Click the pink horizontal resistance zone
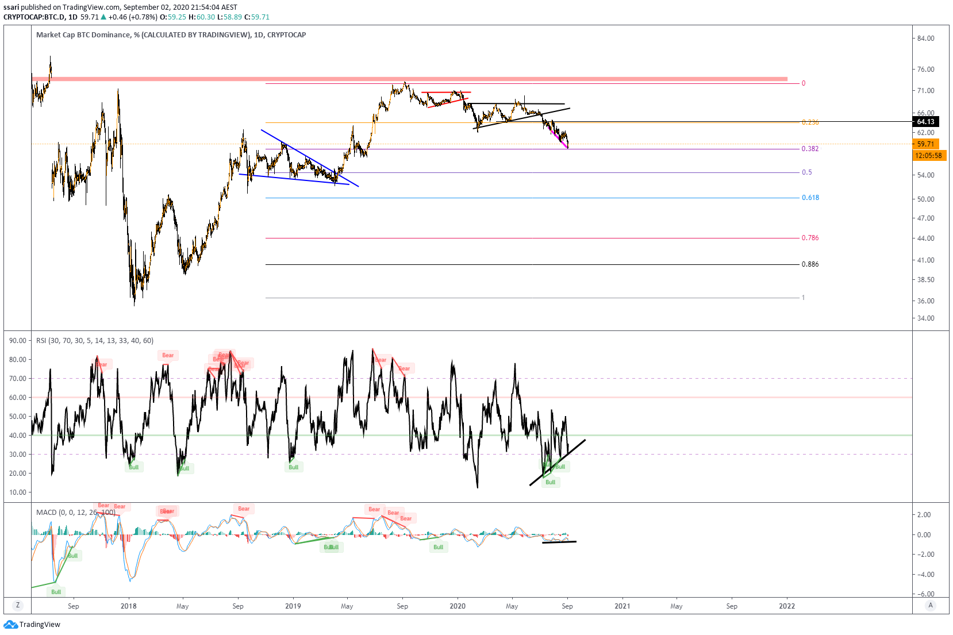The image size is (953, 635). point(409,79)
